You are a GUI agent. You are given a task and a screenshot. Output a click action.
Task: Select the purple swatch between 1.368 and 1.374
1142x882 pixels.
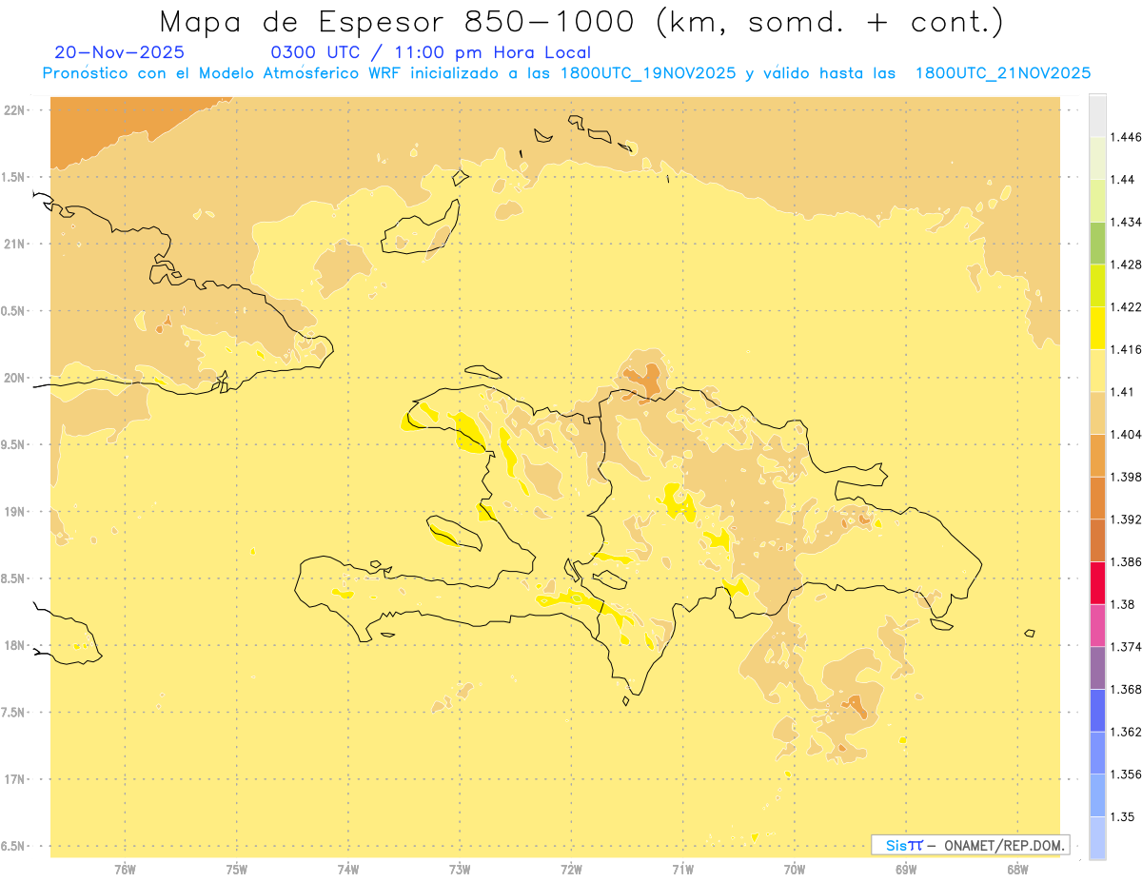pos(1097,668)
